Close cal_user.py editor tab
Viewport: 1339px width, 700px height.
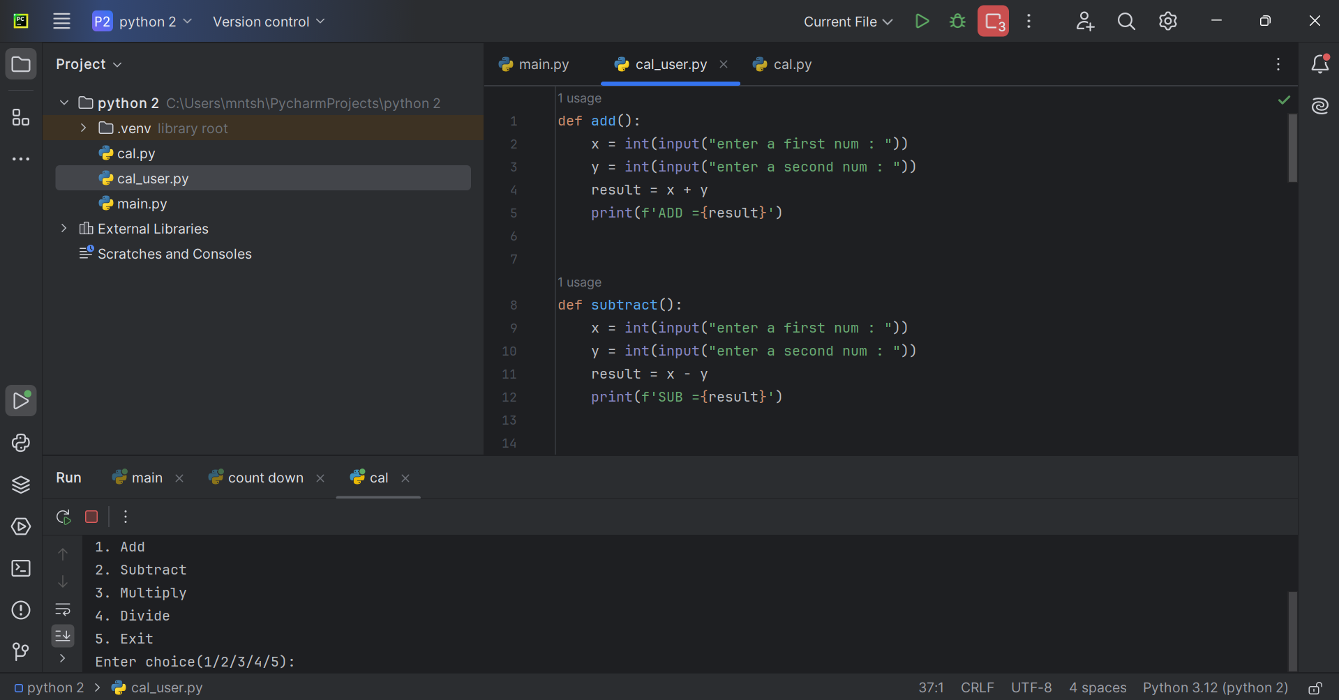coord(724,64)
